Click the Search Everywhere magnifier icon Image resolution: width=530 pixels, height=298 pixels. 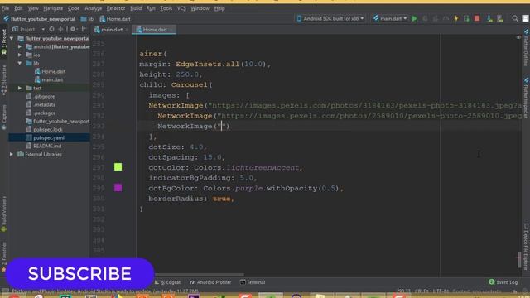(x=515, y=18)
